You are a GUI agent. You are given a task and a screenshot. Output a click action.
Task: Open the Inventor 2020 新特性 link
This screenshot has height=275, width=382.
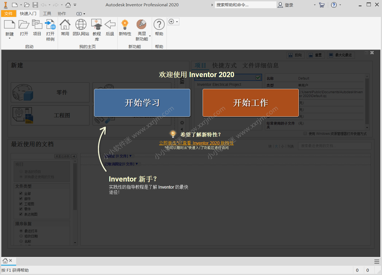tap(196, 143)
